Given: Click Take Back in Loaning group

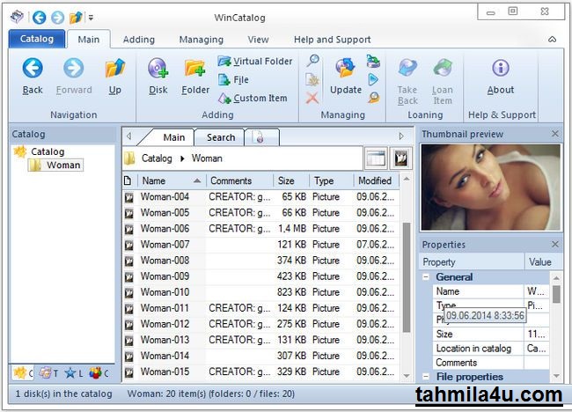Looking at the screenshot, I should click(407, 82).
